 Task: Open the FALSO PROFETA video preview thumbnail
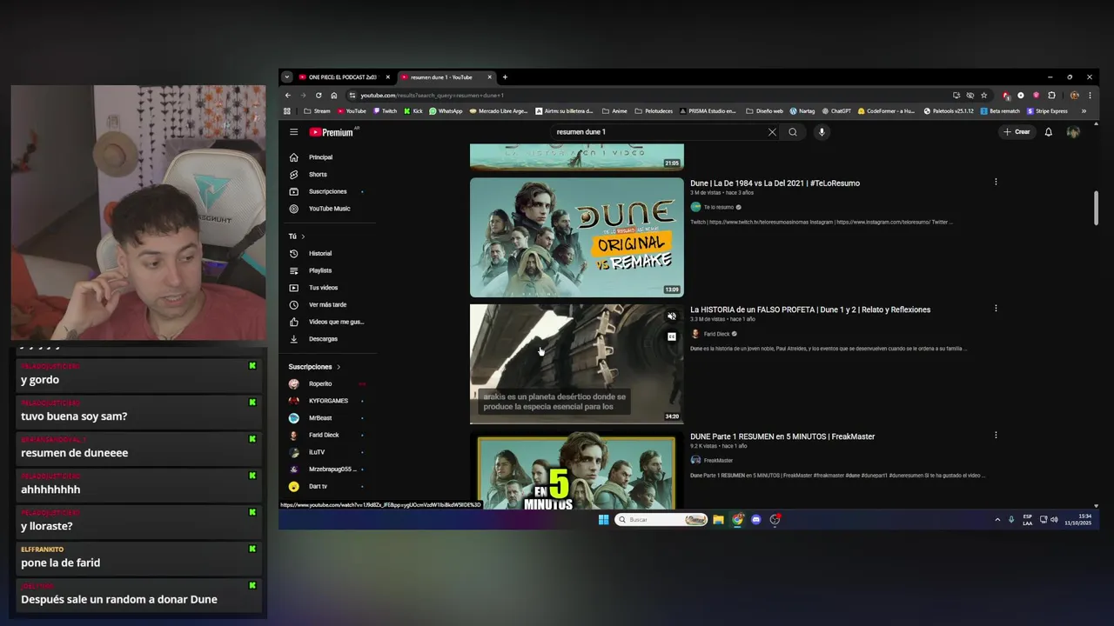(577, 363)
